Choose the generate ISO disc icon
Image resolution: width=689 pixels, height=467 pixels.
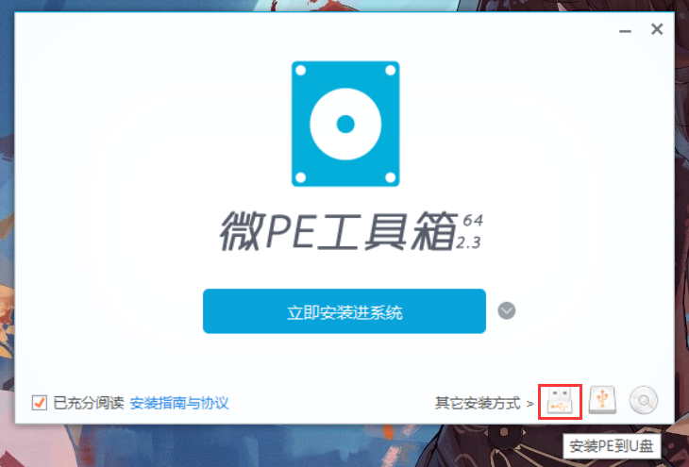[x=644, y=400]
